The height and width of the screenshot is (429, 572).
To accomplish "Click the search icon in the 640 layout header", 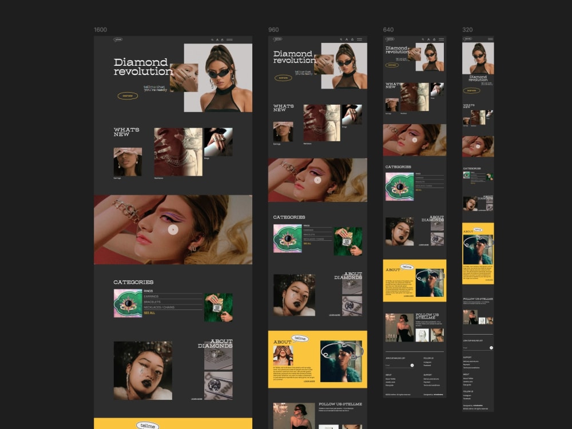I will (423, 39).
